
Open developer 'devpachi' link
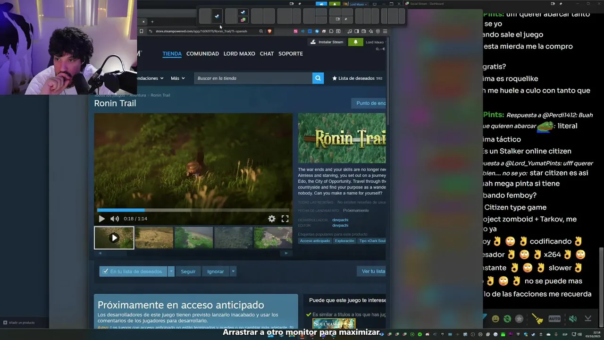coord(340,220)
